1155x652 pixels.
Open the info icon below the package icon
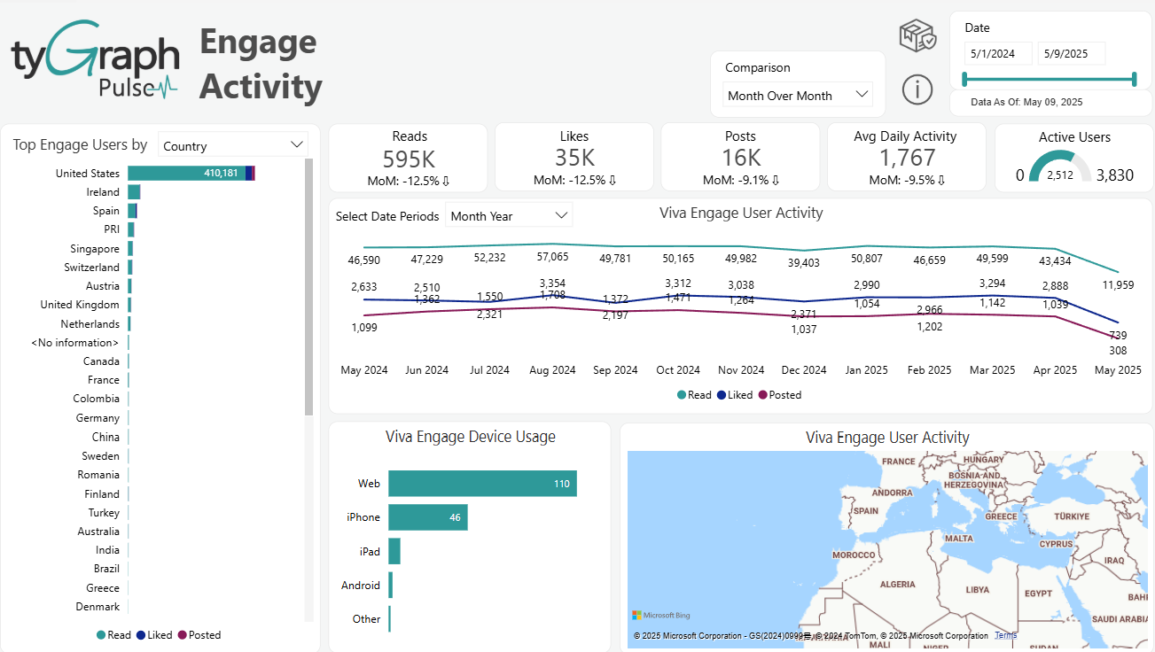(917, 89)
